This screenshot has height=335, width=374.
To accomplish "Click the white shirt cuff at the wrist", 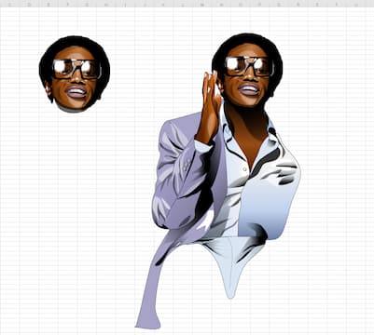I will [x=203, y=146].
